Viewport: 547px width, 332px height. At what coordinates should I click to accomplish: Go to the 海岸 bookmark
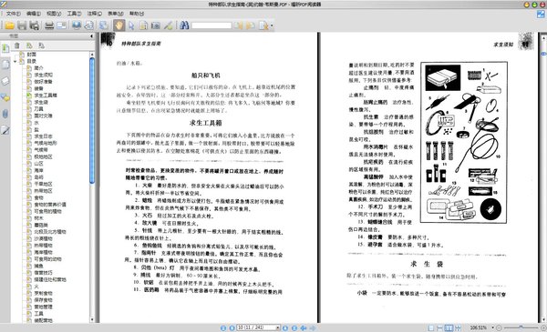(x=38, y=170)
